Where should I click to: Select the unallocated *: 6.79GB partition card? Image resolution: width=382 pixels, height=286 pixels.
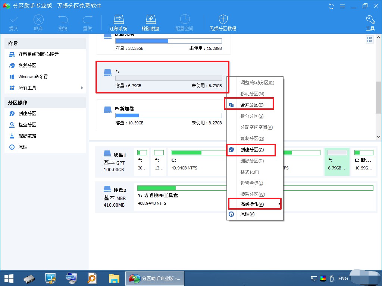[x=162, y=77]
